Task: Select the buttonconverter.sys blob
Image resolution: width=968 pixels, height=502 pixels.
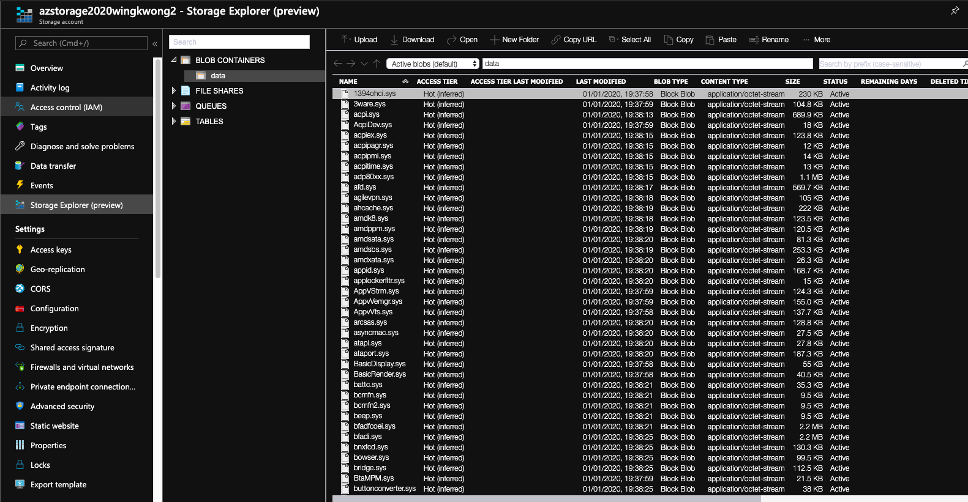Action: pyautogui.click(x=384, y=489)
